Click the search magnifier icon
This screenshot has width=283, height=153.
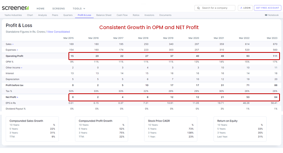(198, 8)
